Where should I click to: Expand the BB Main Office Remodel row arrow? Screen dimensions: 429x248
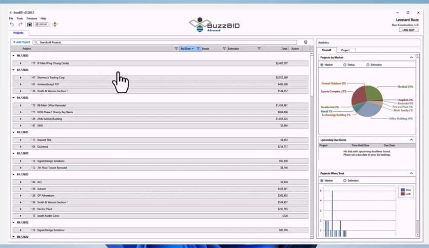coord(21,105)
